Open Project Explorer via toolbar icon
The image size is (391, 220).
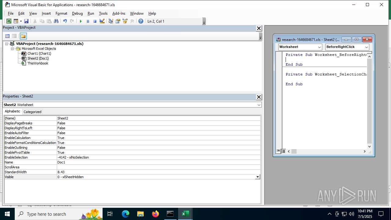[111, 21]
